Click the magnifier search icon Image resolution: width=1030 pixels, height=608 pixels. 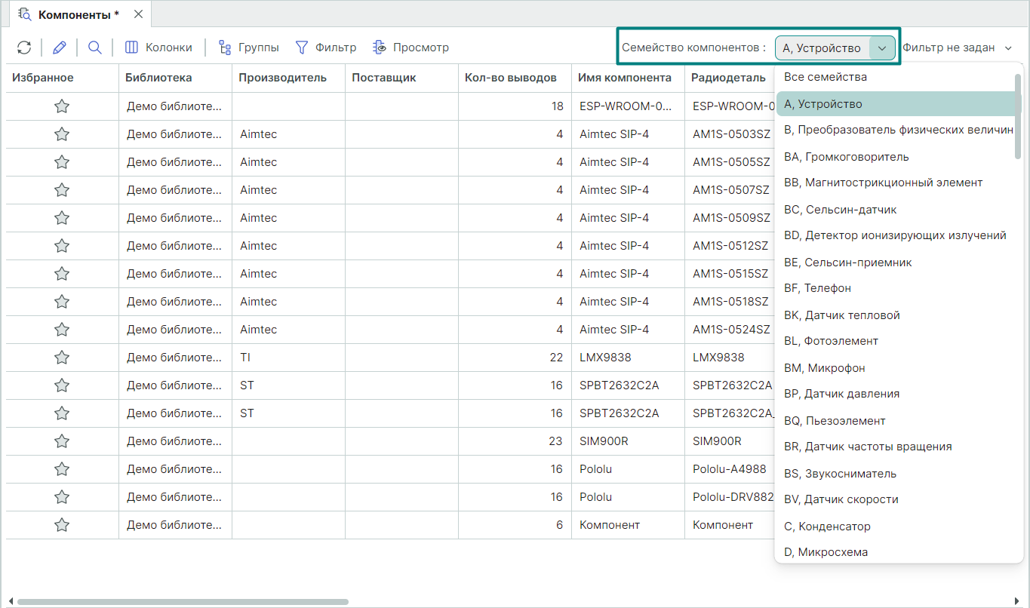[x=94, y=48]
